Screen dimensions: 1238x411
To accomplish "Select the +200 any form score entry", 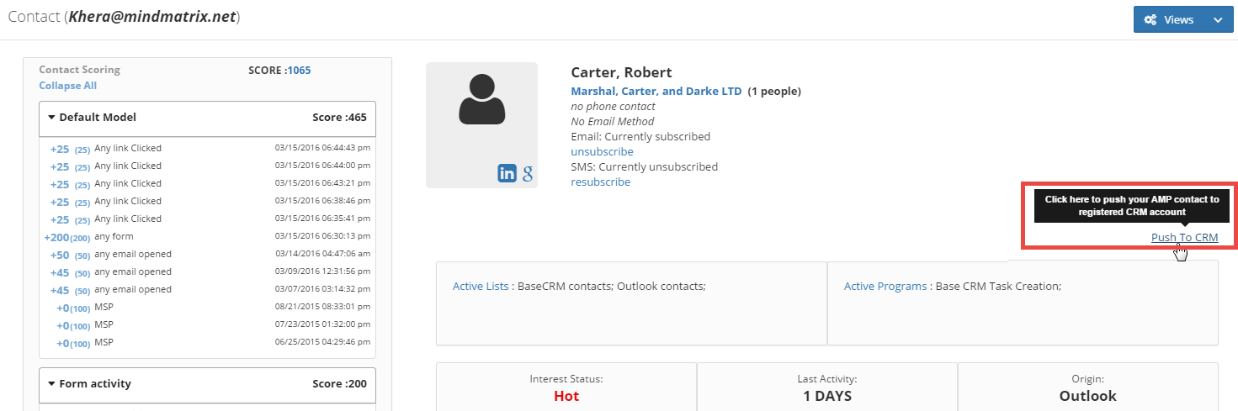I will click(114, 236).
